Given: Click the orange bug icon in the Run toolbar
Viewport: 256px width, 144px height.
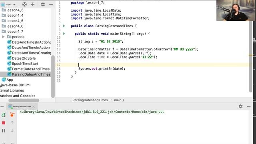Looking at the screenshot, I should (12, 115).
